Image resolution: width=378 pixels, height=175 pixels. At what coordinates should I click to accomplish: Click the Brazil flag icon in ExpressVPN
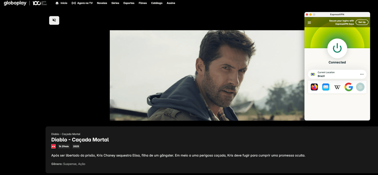(x=313, y=74)
